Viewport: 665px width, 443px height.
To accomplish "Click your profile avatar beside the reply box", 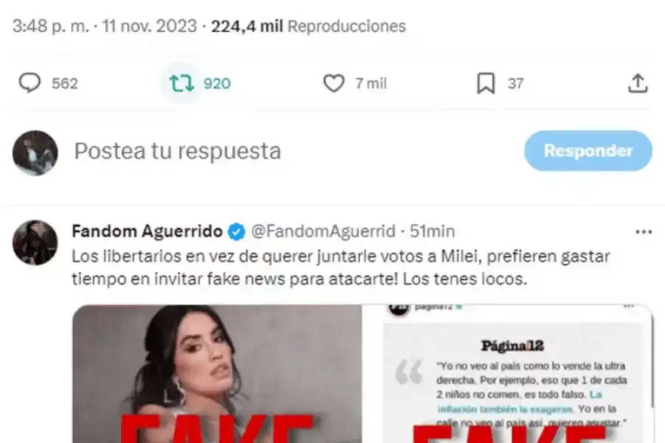I will click(35, 153).
